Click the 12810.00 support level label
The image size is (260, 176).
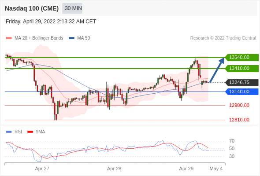tap(239, 120)
